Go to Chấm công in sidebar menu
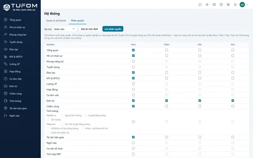 (x=15, y=94)
